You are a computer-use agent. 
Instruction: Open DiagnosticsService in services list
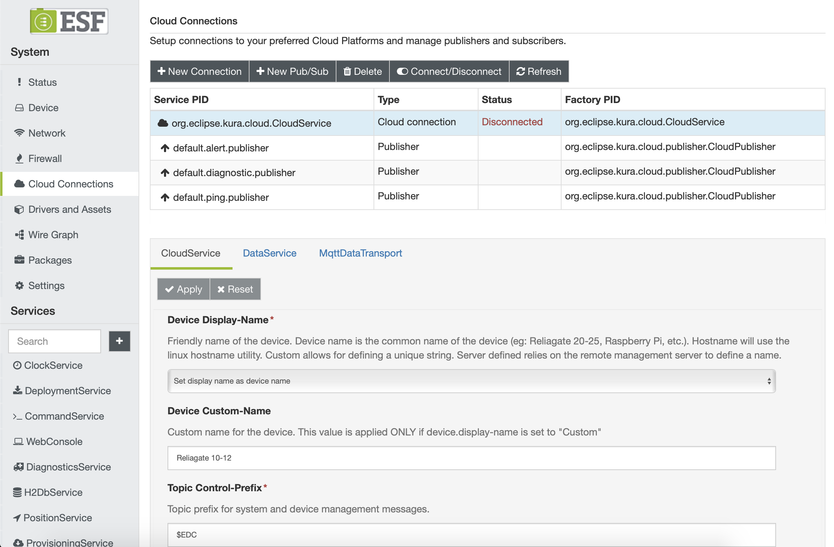coord(68,467)
